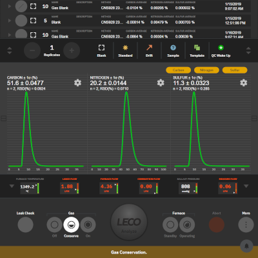Click status circle of Blank row

click(21, 21)
